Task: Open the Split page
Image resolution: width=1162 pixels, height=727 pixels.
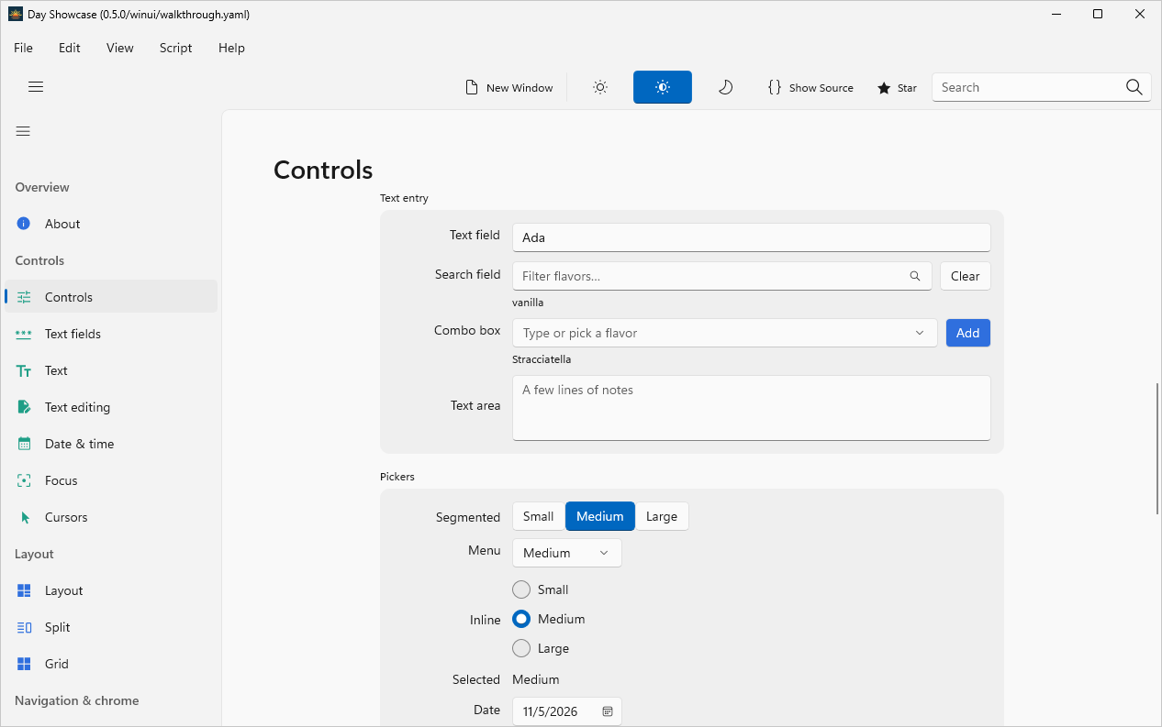Action: [x=111, y=627]
